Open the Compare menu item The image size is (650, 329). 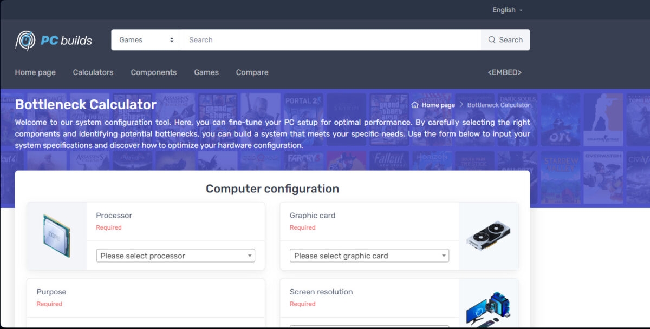coord(252,72)
